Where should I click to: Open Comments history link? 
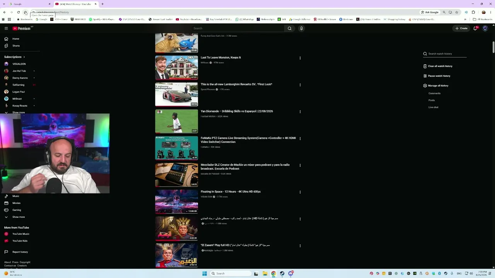point(434,93)
